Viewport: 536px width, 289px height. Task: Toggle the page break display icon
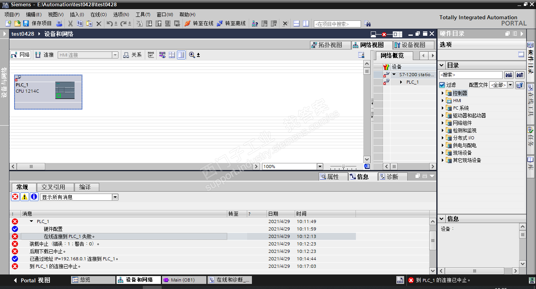coord(171,55)
